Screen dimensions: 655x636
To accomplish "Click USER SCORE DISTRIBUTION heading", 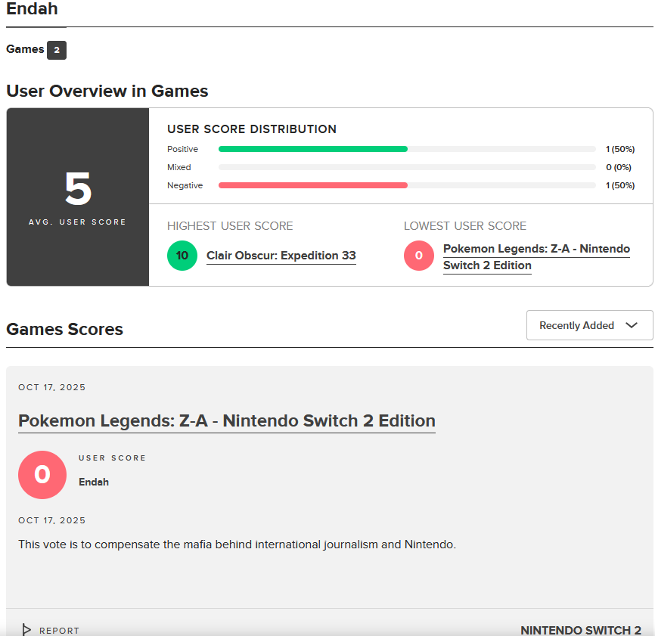I will click(252, 129).
